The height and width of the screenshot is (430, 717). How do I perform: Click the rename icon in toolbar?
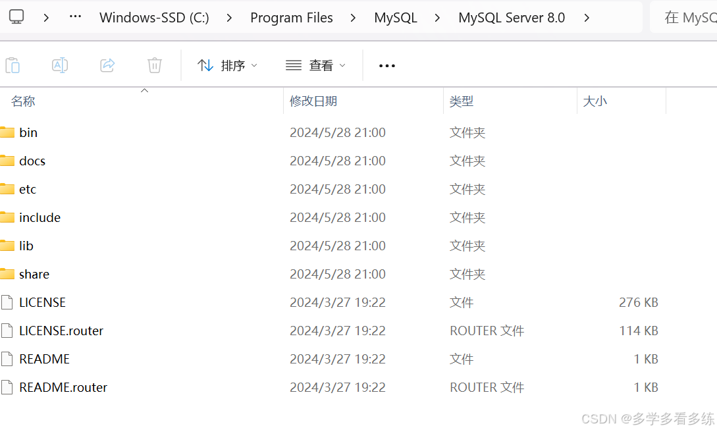[x=60, y=65]
